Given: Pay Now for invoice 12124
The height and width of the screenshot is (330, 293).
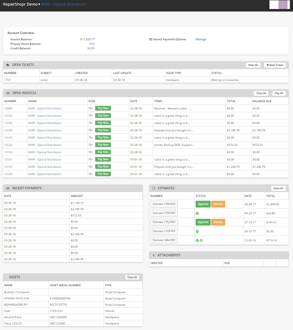Looking at the screenshot, I should pyautogui.click(x=103, y=152).
